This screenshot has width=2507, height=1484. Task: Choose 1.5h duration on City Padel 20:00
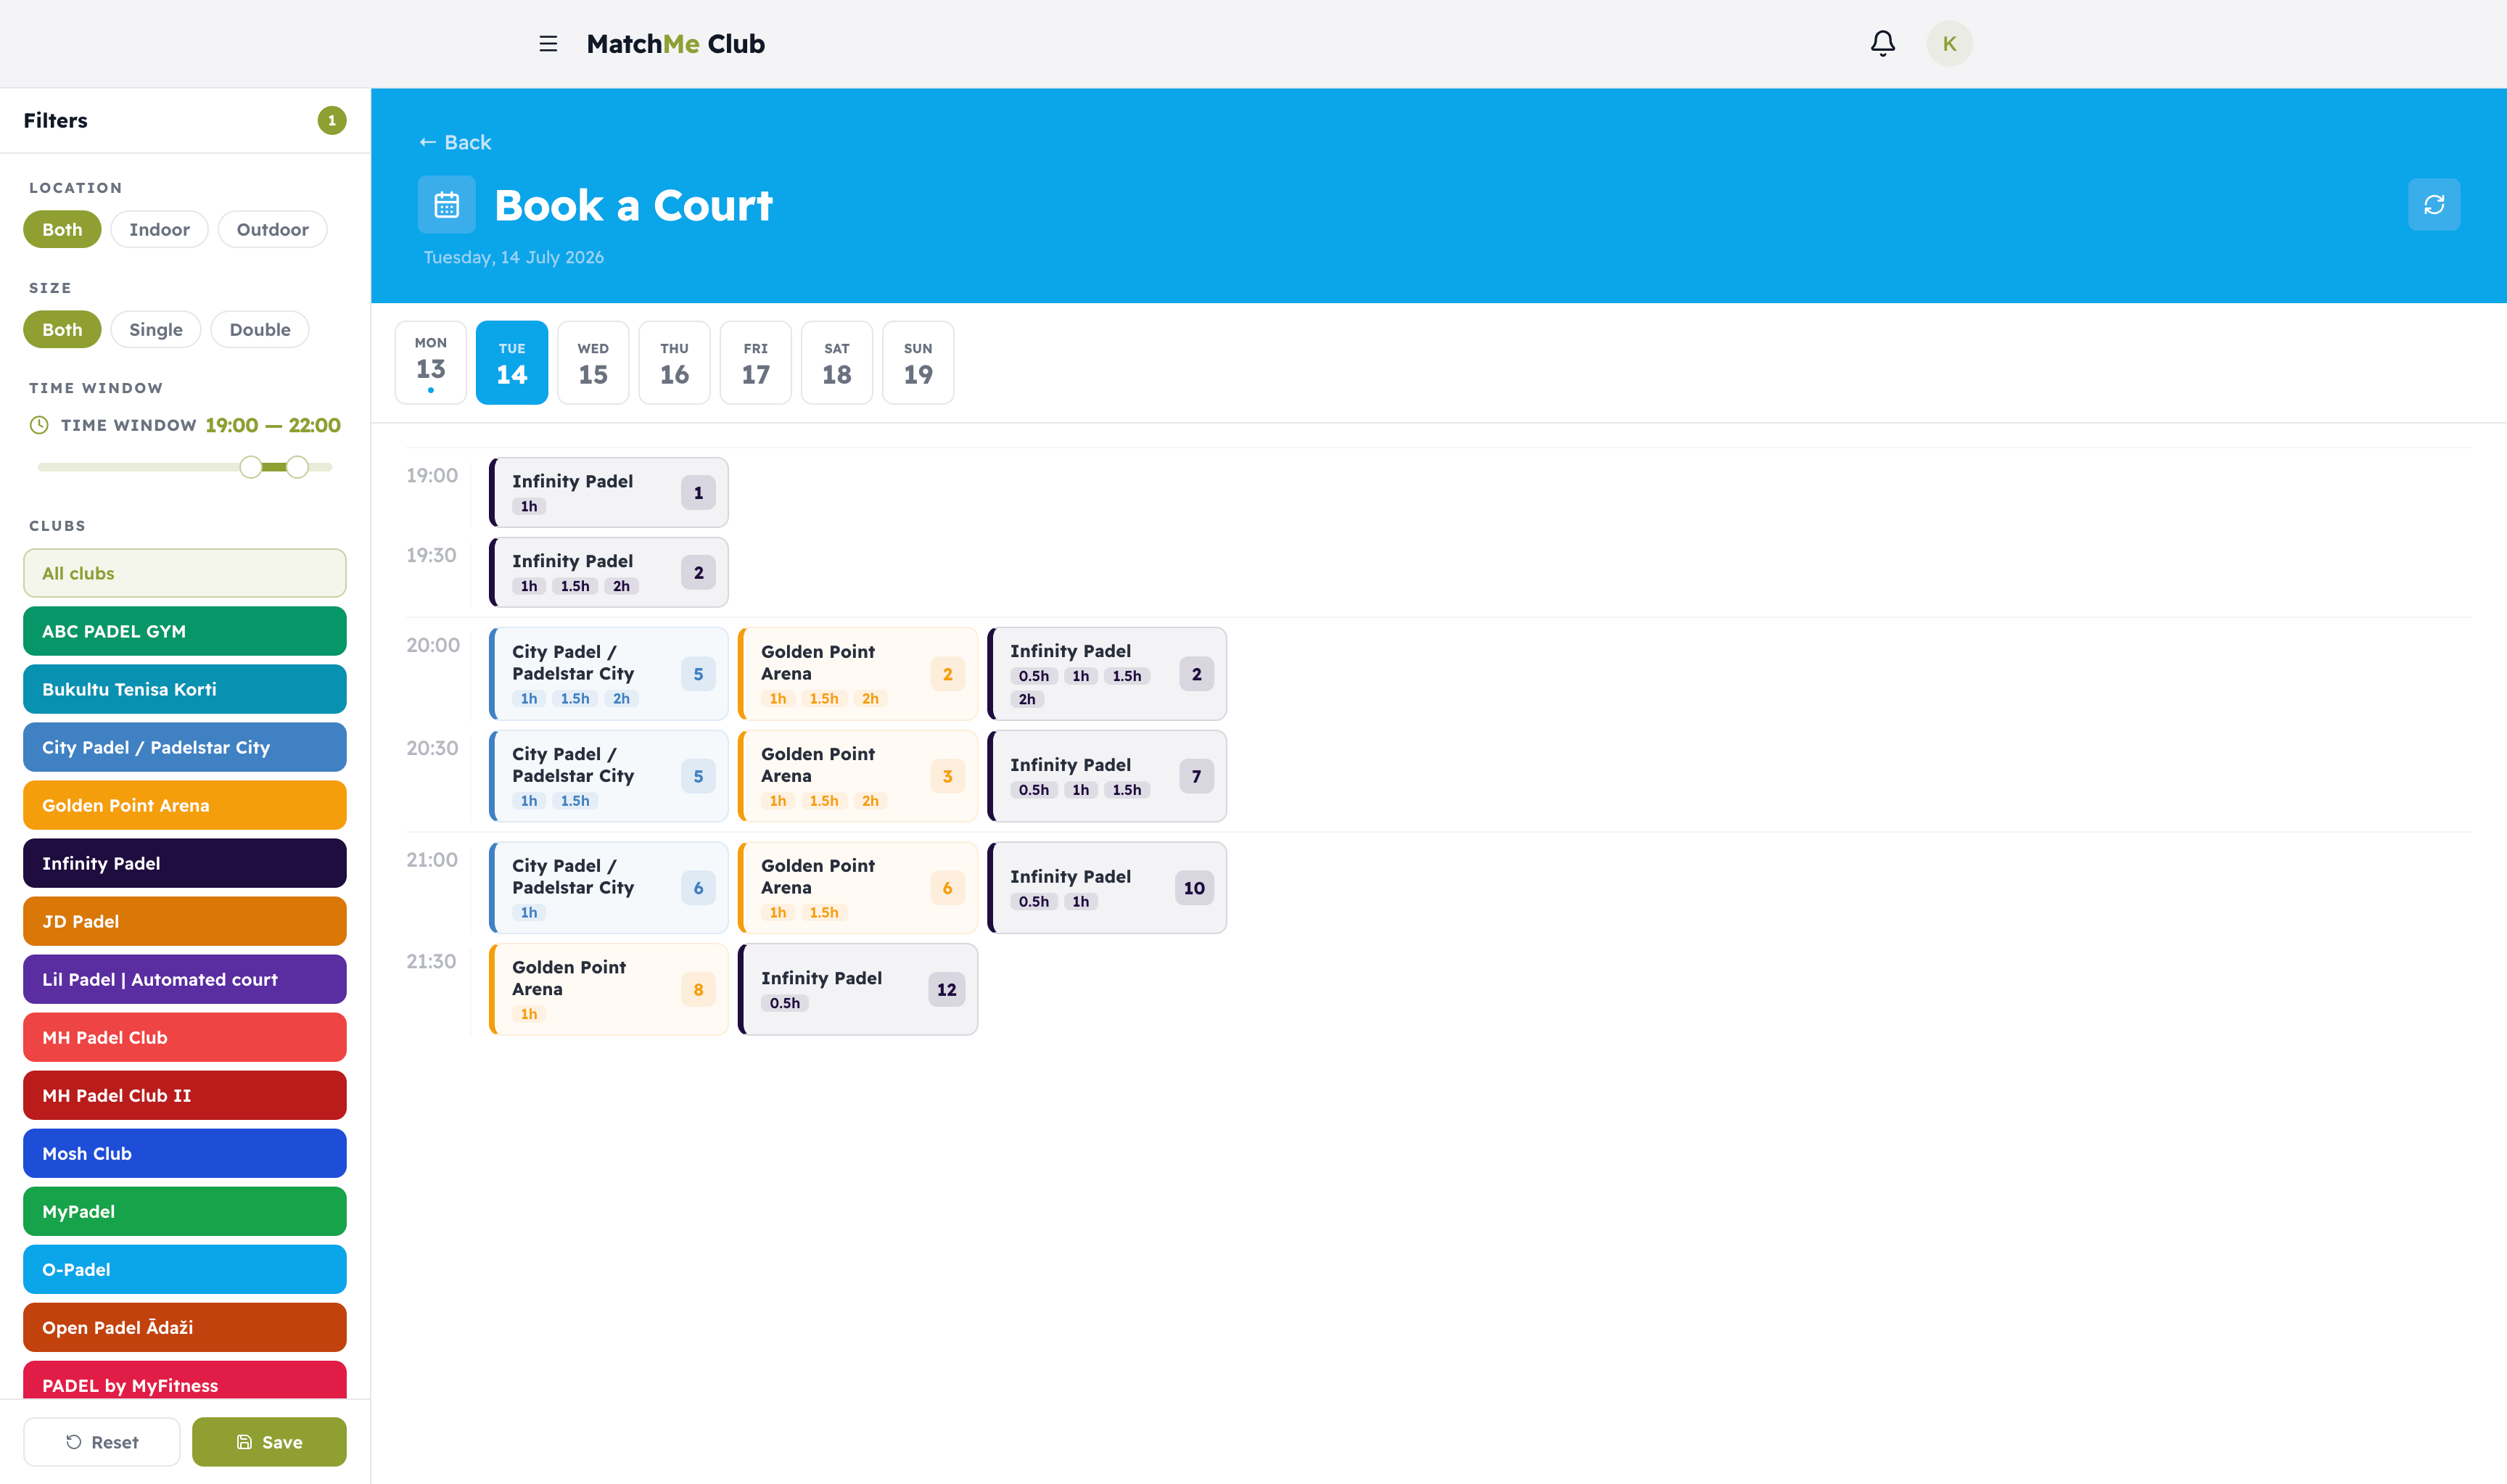tap(575, 699)
